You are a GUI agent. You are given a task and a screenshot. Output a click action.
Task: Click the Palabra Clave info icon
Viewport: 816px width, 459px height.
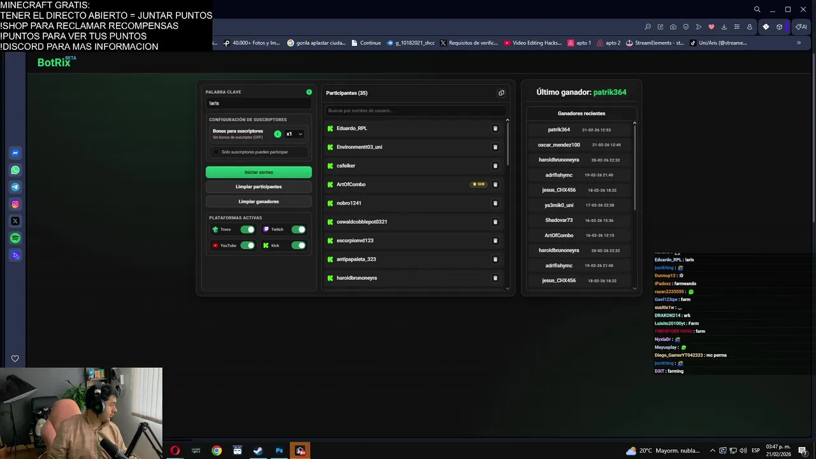pos(309,92)
